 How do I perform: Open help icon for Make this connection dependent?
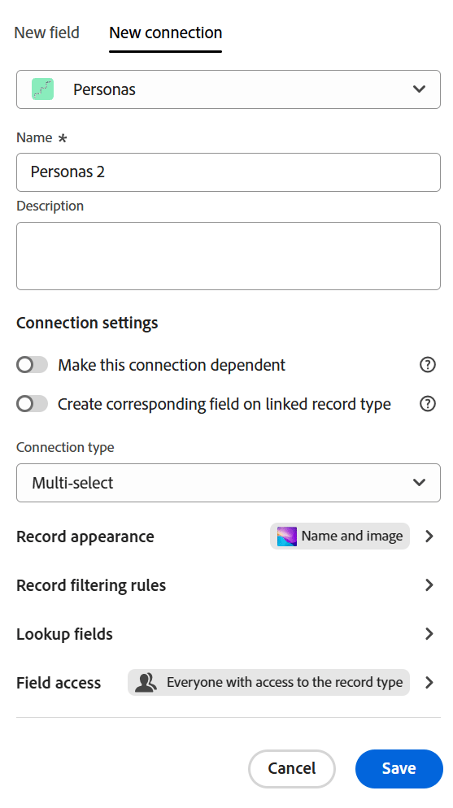(428, 365)
